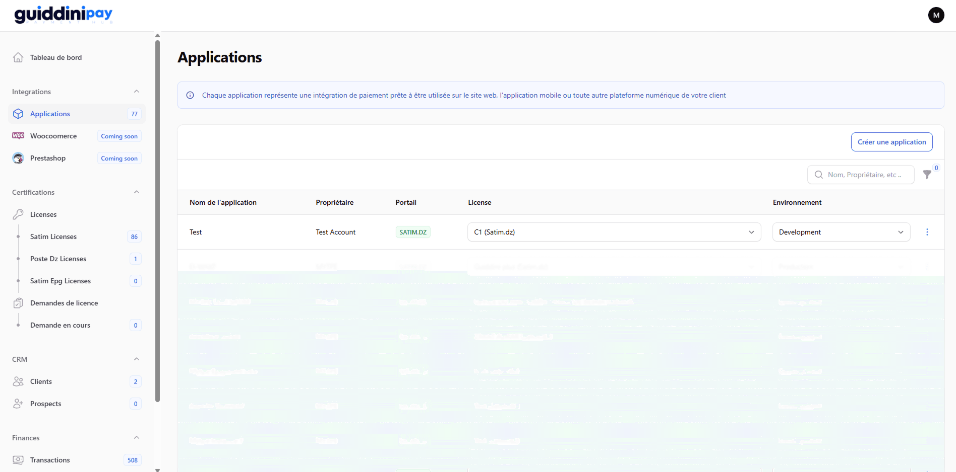
Task: Click the Applications cube icon
Action: coord(18,114)
